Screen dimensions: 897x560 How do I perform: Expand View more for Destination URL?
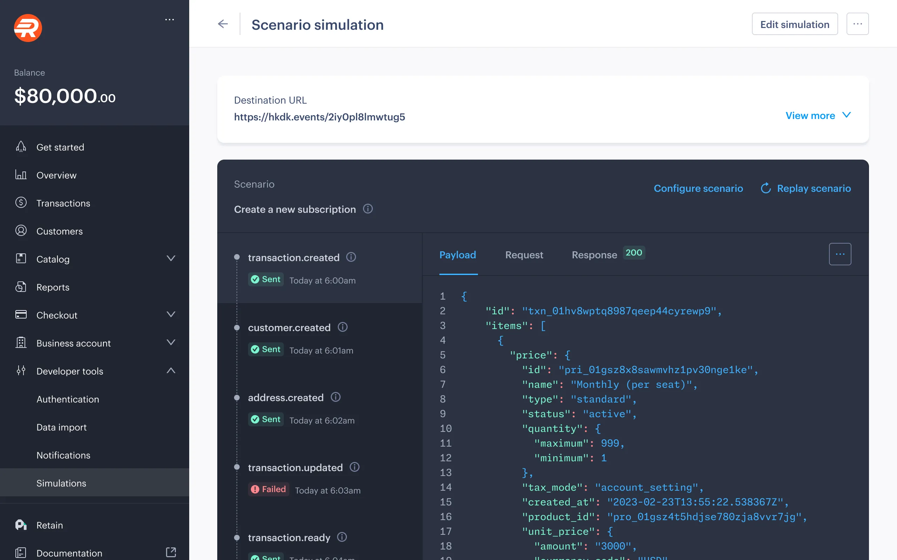tap(818, 115)
